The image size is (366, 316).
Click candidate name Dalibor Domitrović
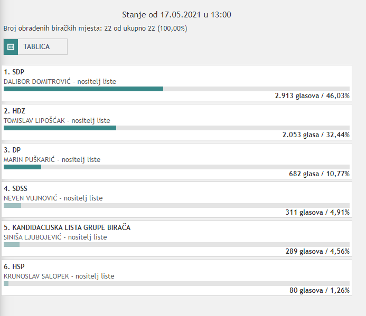coord(36,82)
